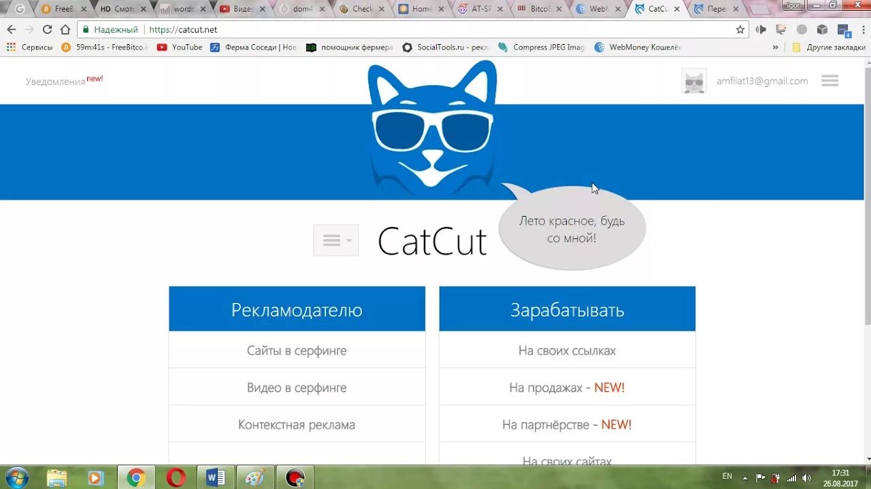Image resolution: width=871 pixels, height=489 pixels.
Task: Click the extension icon with badge 4
Action: 844,31
